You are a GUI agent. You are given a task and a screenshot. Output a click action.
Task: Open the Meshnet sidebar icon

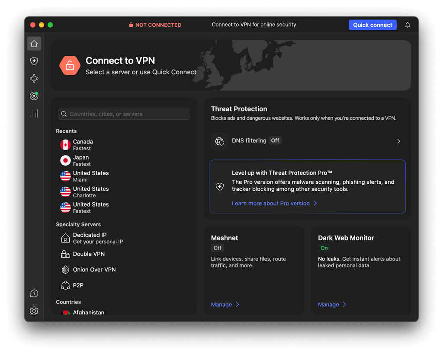tap(34, 79)
